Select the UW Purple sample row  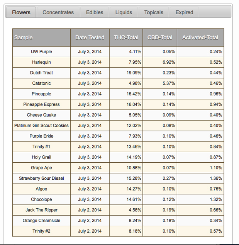click(41, 52)
